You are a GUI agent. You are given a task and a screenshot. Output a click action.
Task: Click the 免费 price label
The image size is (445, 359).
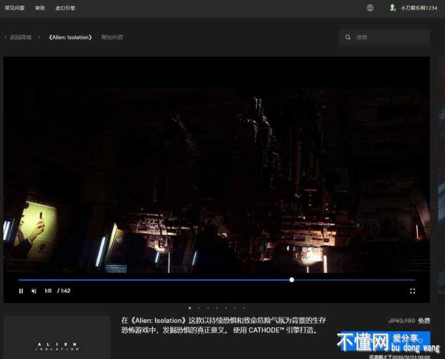(424, 321)
